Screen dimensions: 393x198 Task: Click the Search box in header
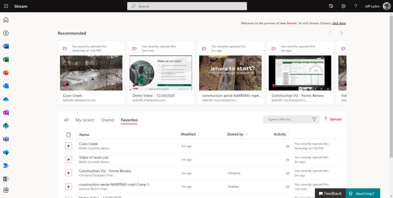(x=187, y=6)
